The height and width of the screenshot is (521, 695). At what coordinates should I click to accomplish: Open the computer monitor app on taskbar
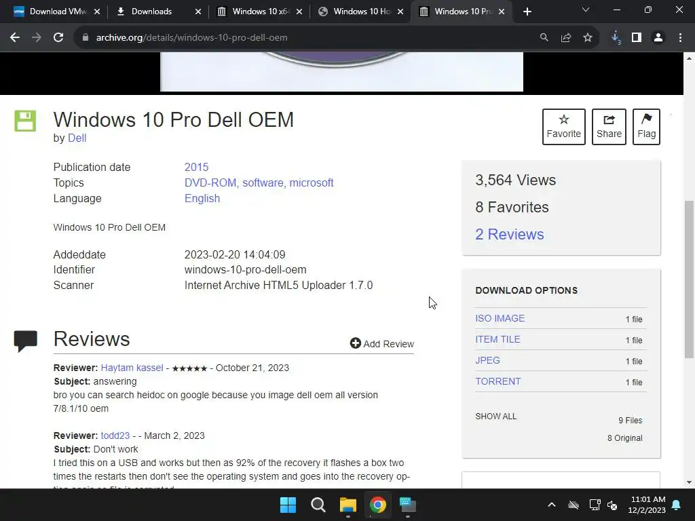(408, 505)
